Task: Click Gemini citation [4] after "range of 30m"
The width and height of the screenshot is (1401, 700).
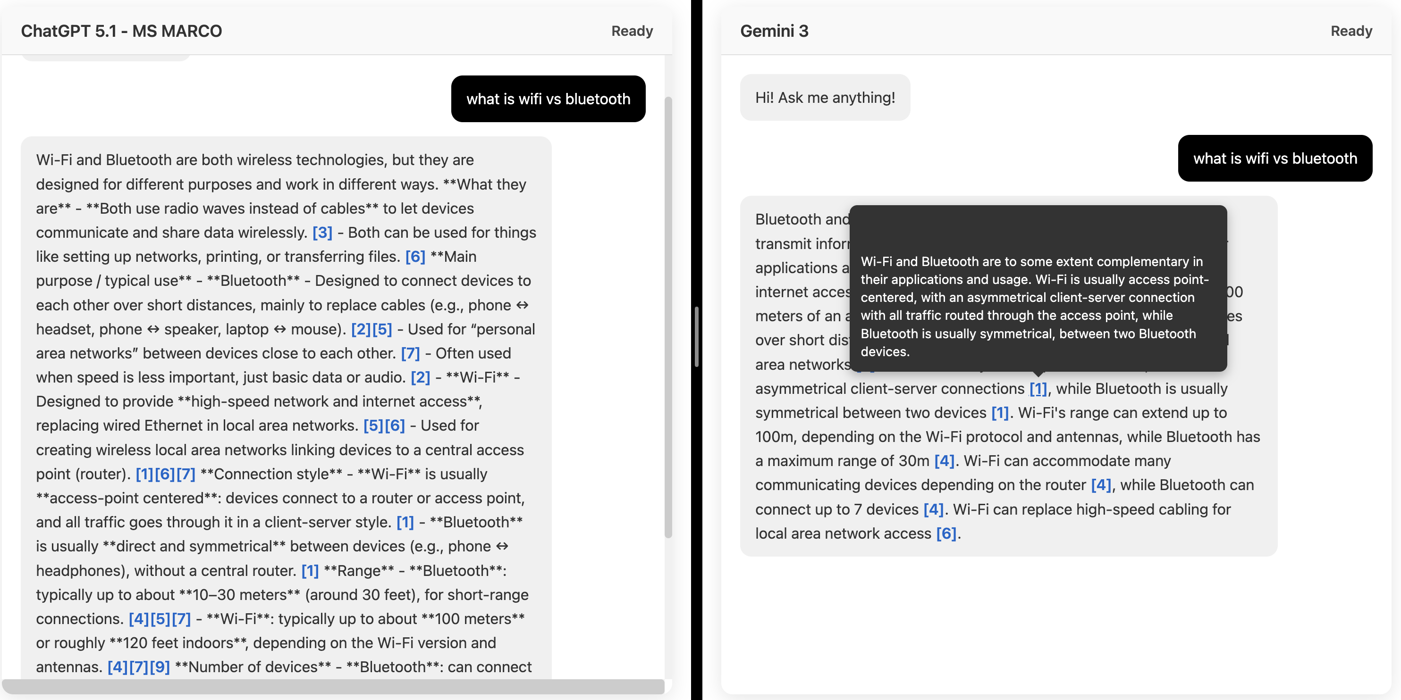Action: tap(944, 461)
